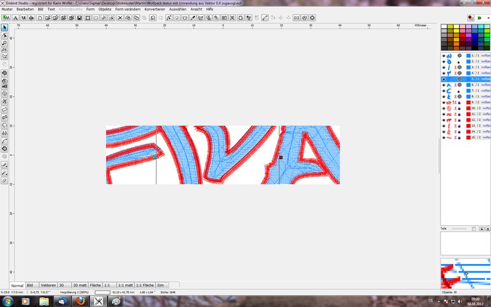The width and height of the screenshot is (491, 307).
Task: Select the arrow selection tool
Action: point(4,28)
